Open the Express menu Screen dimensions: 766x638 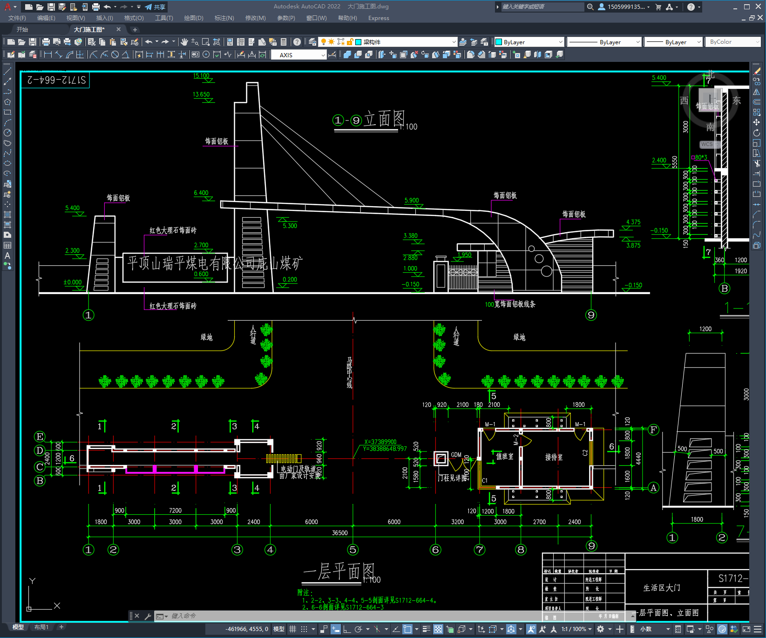379,18
